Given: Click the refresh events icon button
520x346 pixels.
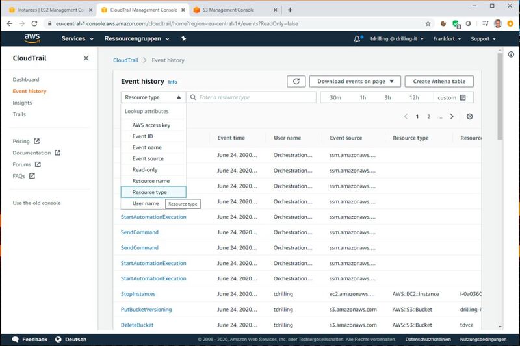Looking at the screenshot, I should 296,81.
